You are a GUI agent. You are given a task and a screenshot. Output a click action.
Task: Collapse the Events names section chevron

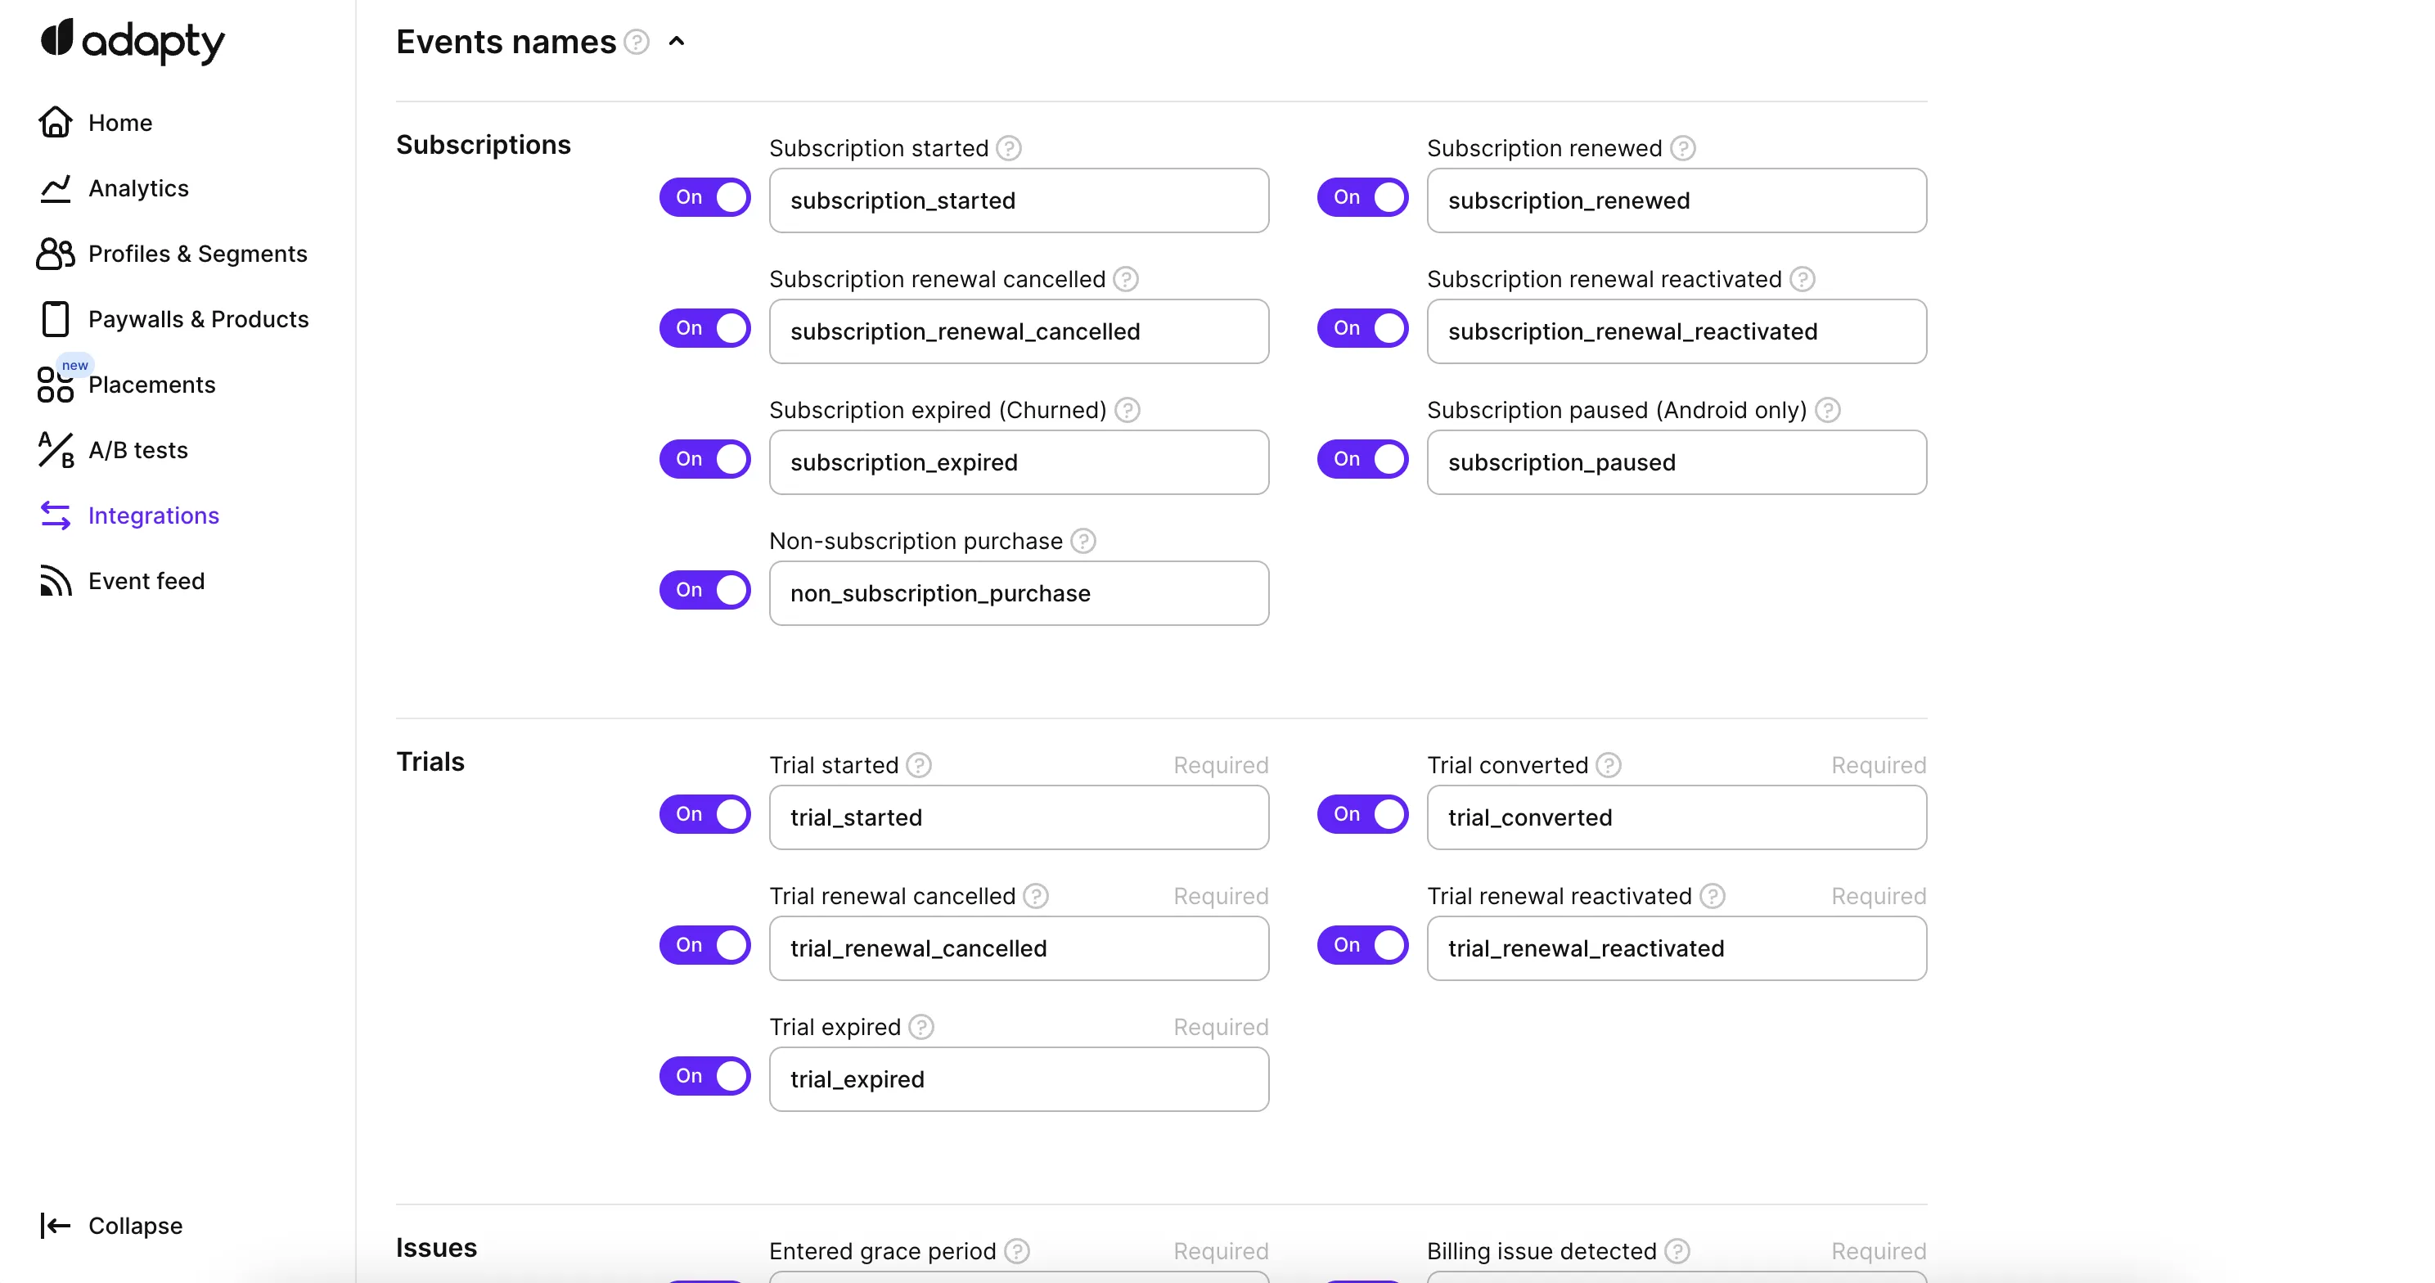676,42
